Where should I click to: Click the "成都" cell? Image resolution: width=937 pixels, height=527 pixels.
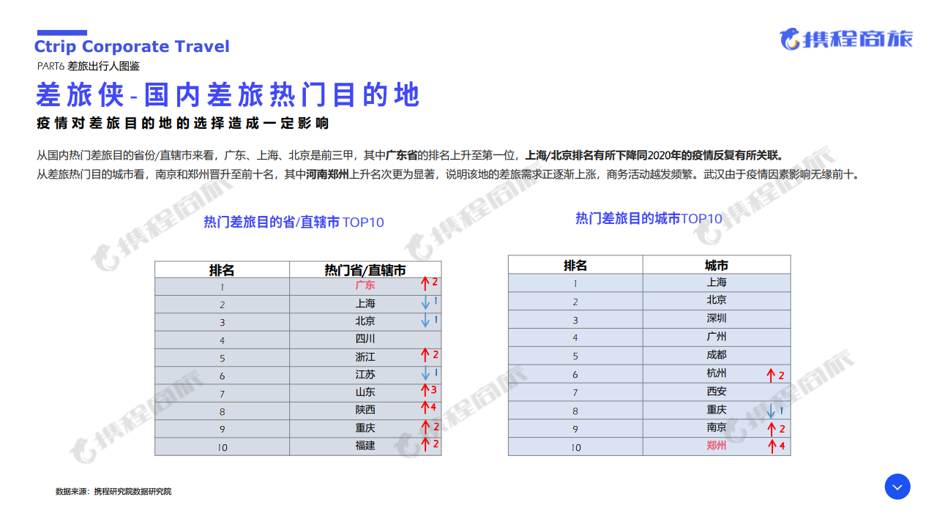[x=717, y=355]
